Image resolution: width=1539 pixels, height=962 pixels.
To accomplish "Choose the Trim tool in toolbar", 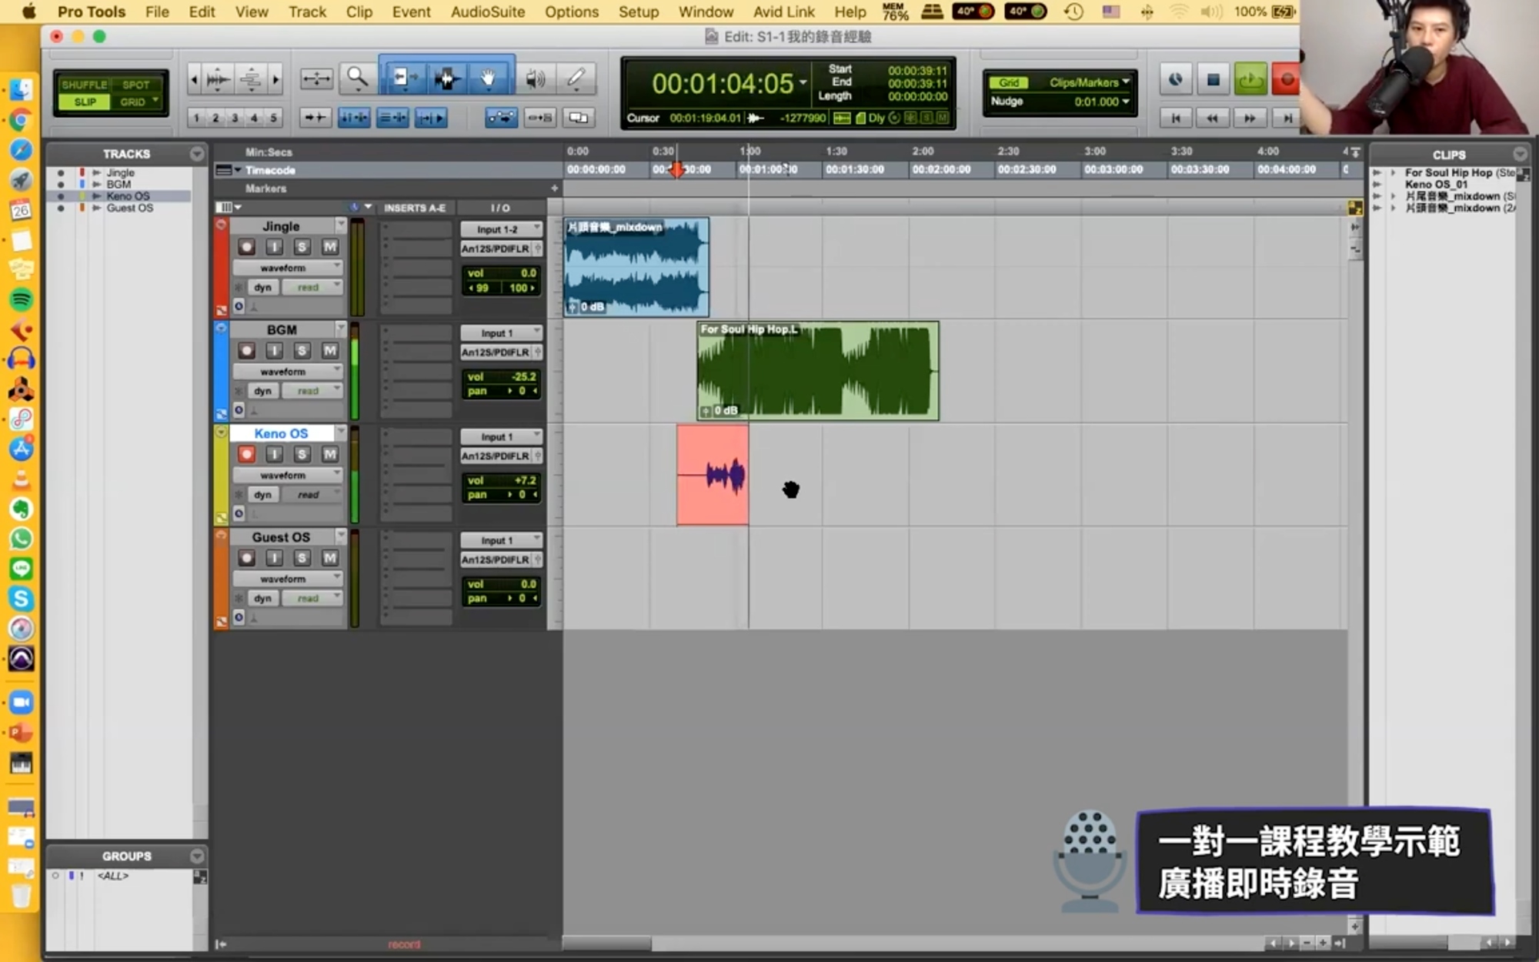I will point(402,77).
